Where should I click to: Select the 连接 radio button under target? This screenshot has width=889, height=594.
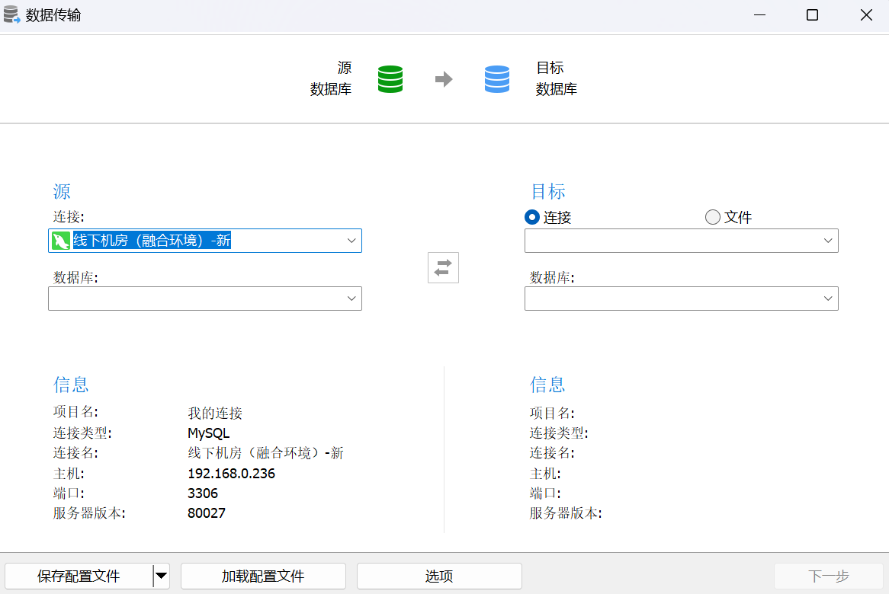[x=532, y=217]
